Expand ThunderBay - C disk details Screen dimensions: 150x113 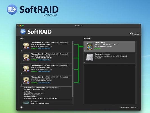point(21,73)
